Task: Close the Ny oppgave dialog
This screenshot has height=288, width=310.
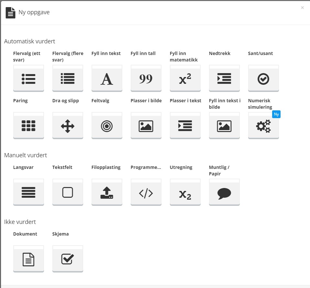Action: coord(302,7)
